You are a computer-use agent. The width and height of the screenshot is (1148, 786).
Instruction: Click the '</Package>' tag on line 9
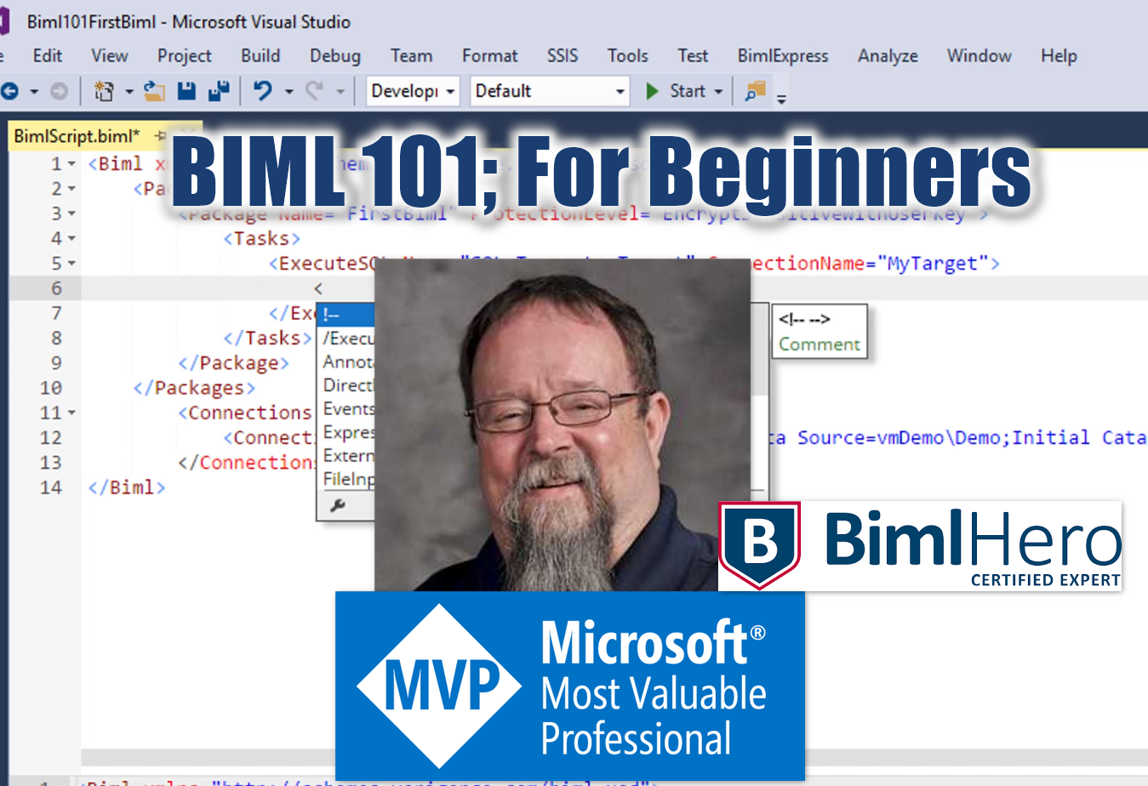pos(234,363)
